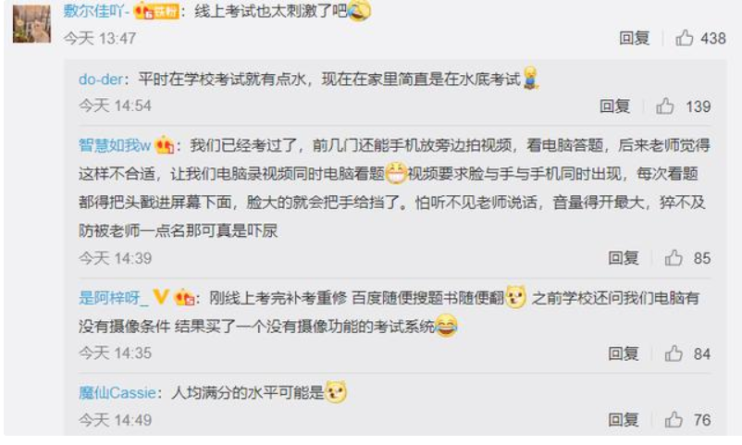Screen dimensions: 742x445
Task: Click the orange V verified badge
Action: (x=161, y=297)
